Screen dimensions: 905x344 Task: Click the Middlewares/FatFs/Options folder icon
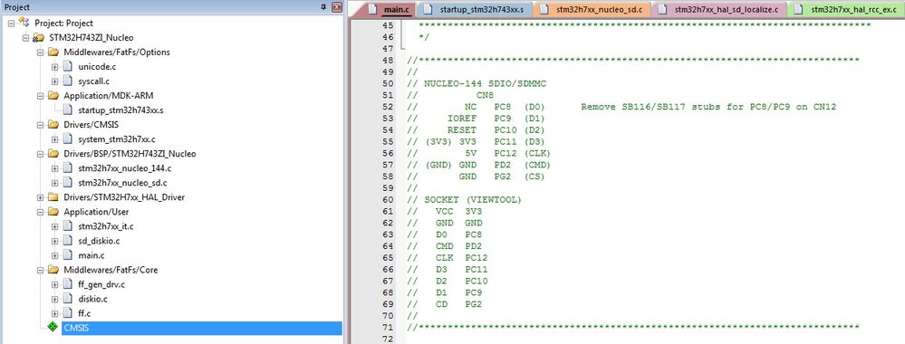[53, 52]
